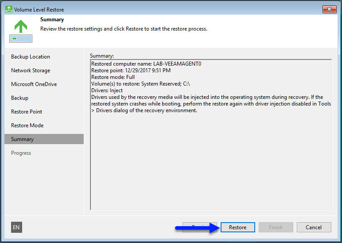Switch to the Backup step

19,98
